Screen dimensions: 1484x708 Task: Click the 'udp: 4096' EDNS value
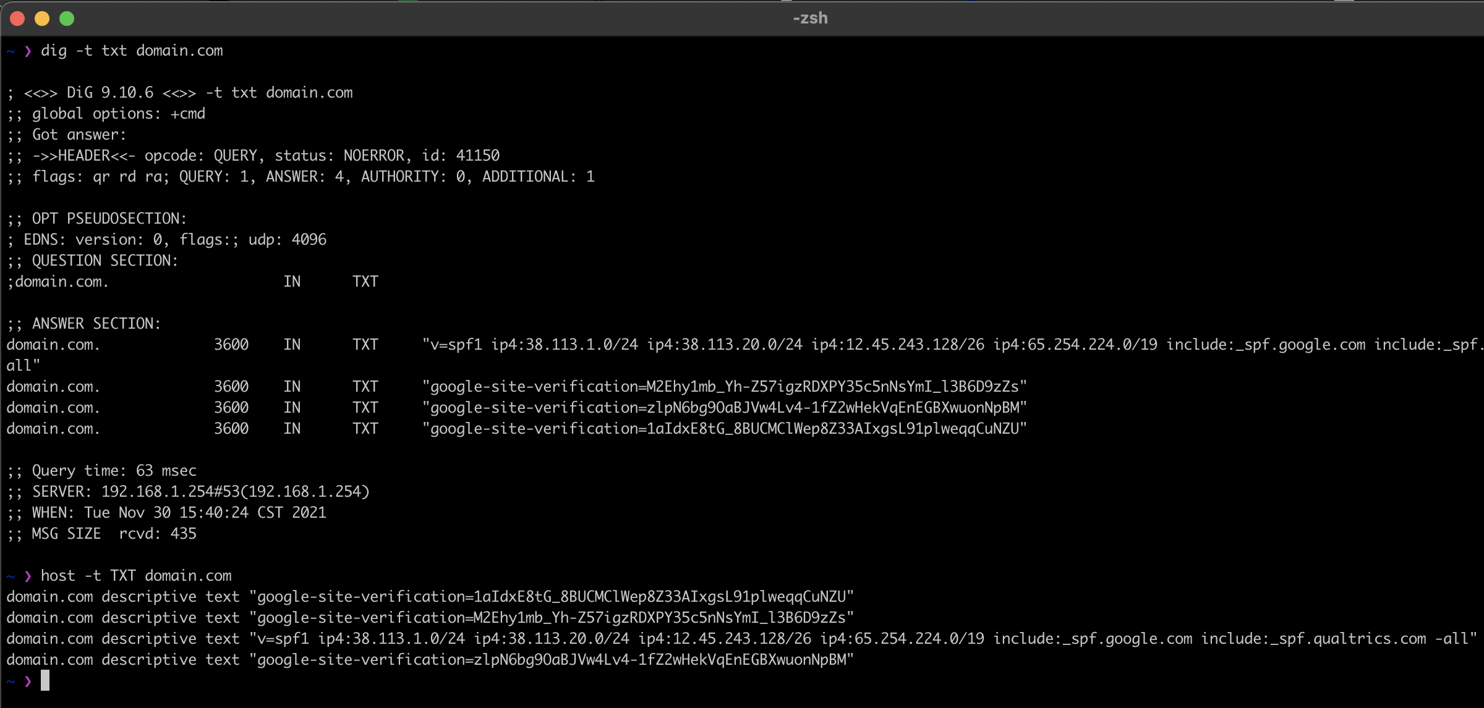pyautogui.click(x=287, y=240)
